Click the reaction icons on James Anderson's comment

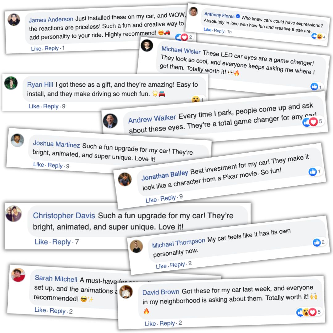pyautogui.click(x=182, y=37)
